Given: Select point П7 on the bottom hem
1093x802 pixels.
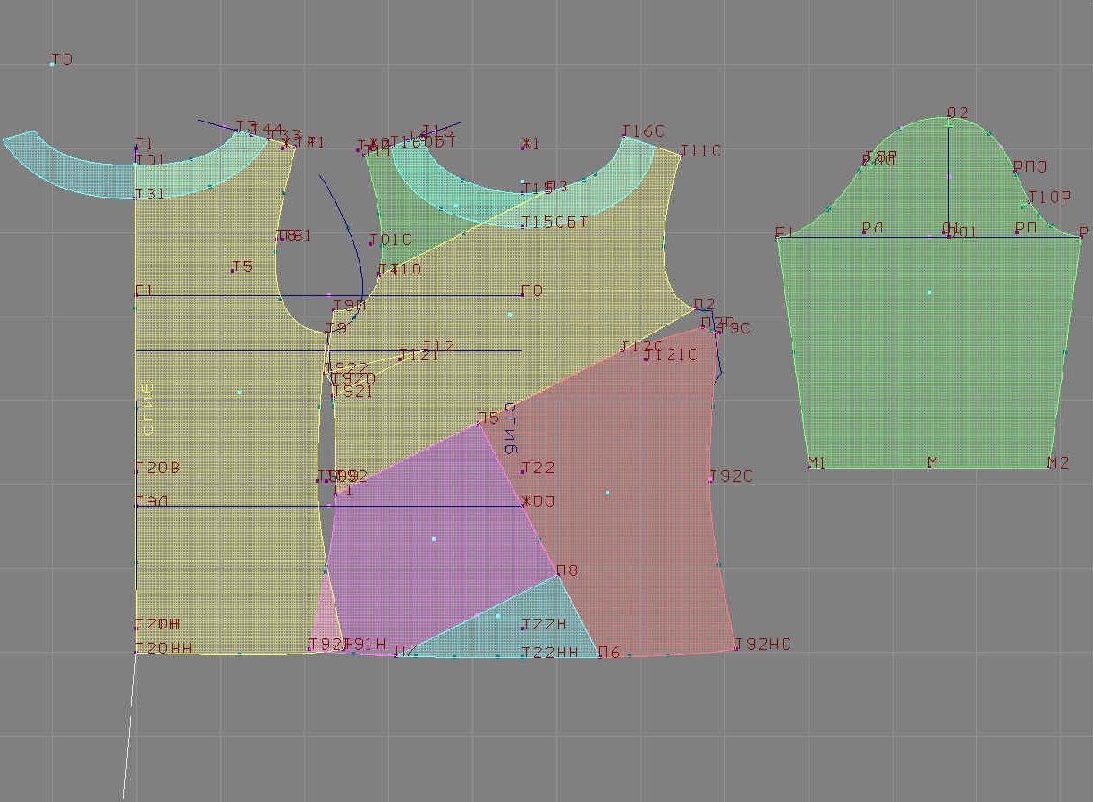Looking at the screenshot, I should tap(396, 655).
